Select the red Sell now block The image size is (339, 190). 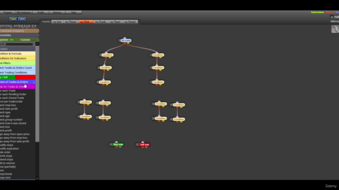(145, 145)
